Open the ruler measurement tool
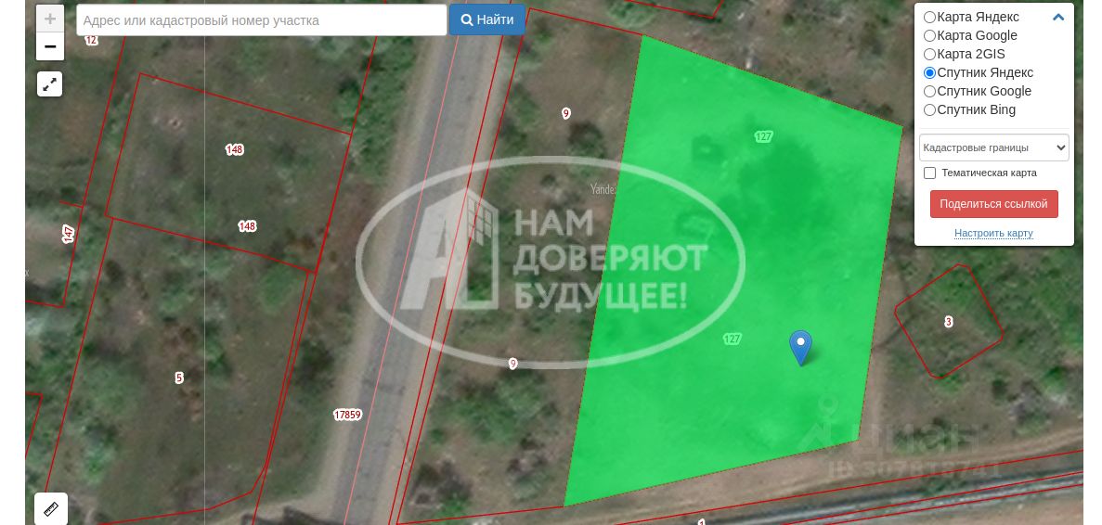This screenshot has width=1102, height=525. (x=51, y=509)
